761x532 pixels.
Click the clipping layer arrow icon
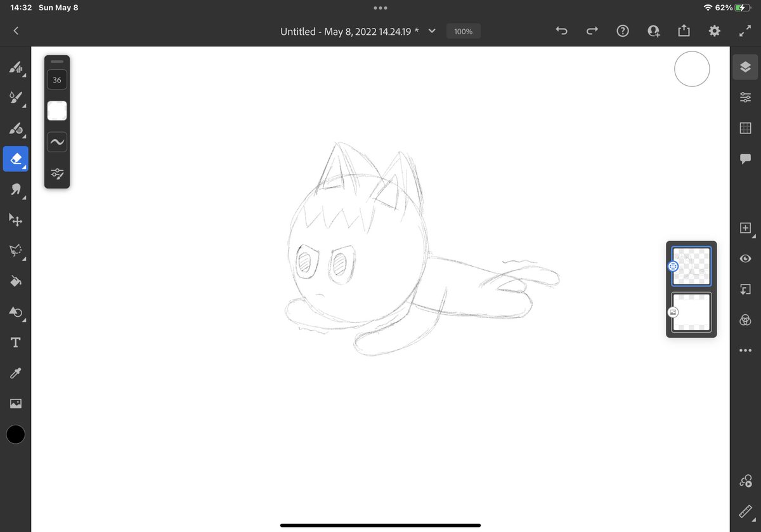coord(745,289)
